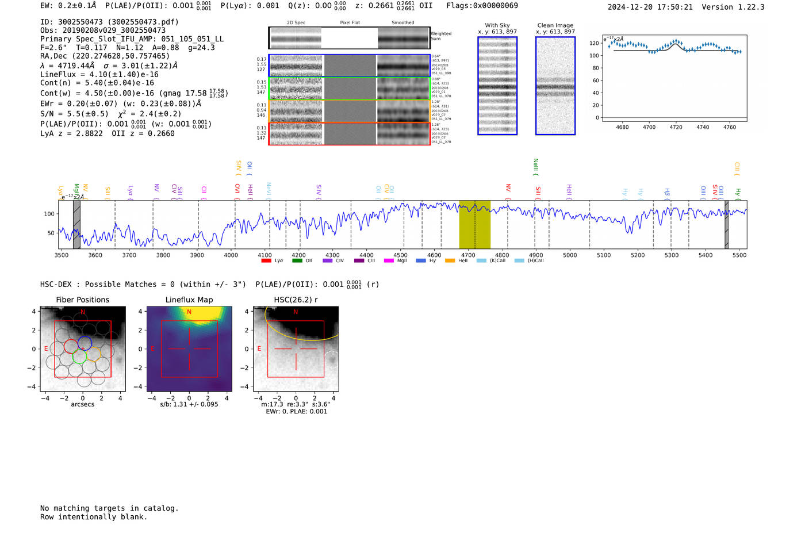Open the With Sky cutout image
The width and height of the screenshot is (805, 548).
pos(497,86)
